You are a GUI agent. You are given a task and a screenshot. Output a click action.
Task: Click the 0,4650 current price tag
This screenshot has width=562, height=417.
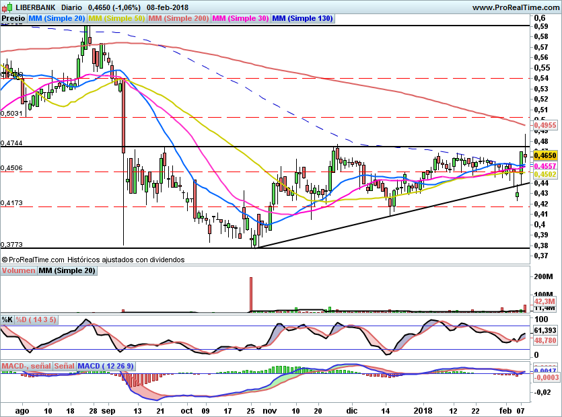(545, 155)
